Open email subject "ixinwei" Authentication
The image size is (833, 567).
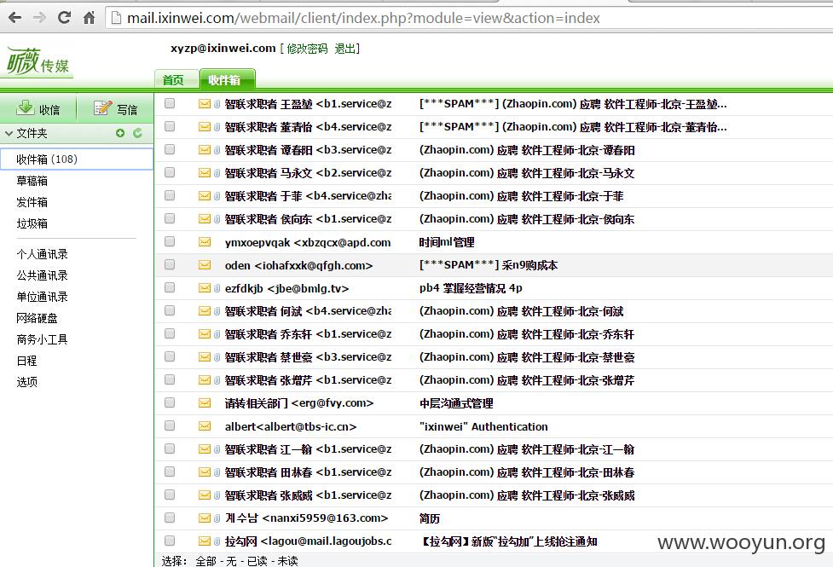tap(483, 426)
